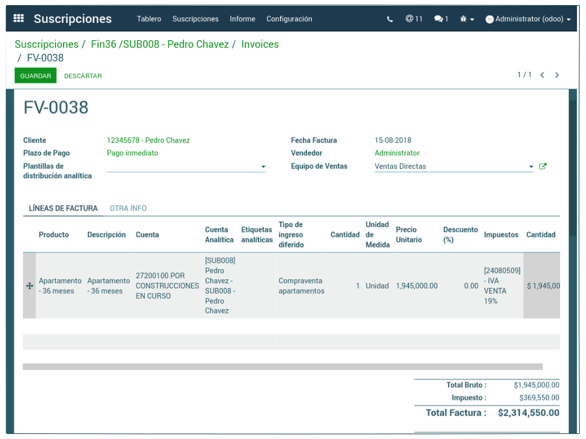586x439 pixels.
Task: Open the chat conversations icon
Action: click(x=441, y=19)
